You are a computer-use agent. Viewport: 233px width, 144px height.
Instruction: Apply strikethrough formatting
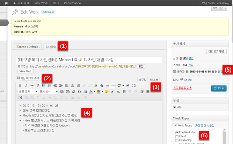[x=32, y=86]
